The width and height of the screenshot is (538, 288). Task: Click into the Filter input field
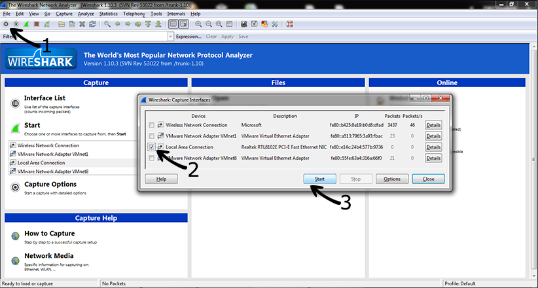coord(92,37)
